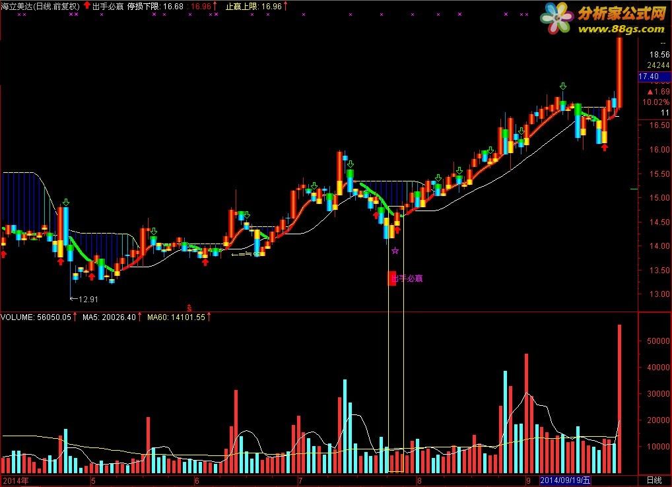Select the 出手必赢 indicator name in header
This screenshot has width=672, height=487.
click(x=108, y=7)
